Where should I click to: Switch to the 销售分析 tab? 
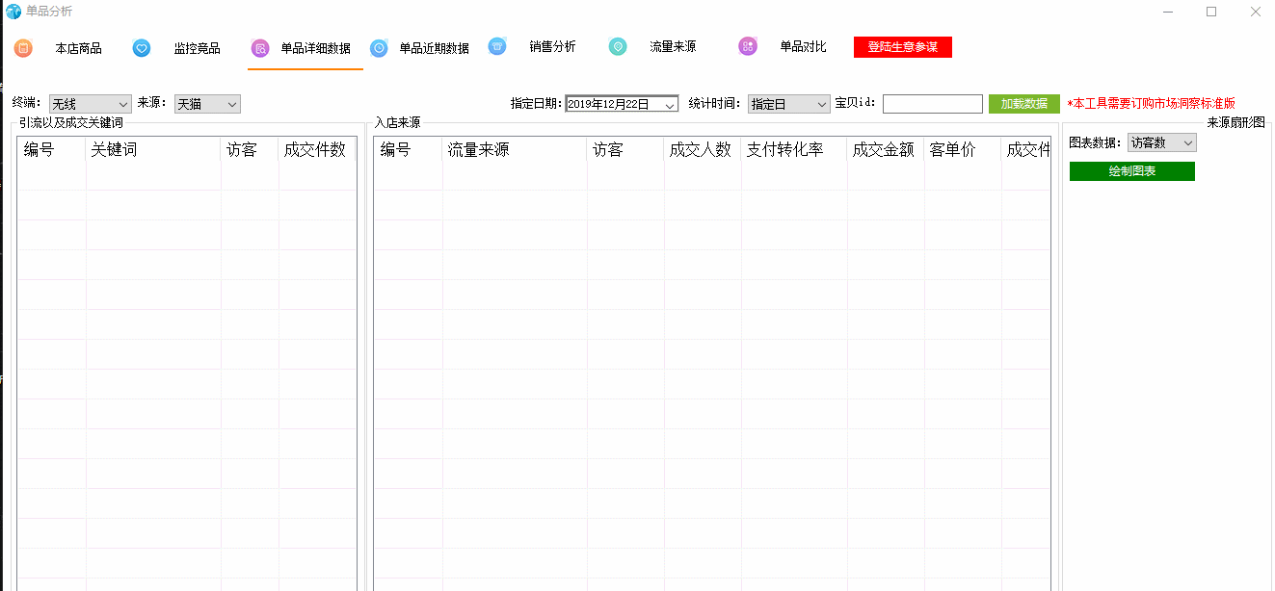552,47
